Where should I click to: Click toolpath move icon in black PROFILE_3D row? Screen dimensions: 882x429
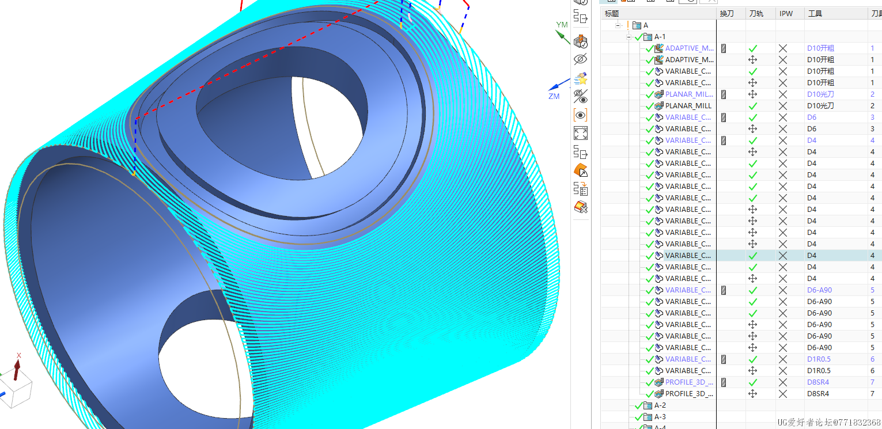coord(752,394)
